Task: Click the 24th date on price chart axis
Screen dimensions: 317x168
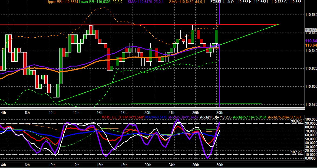Action: tap(172, 113)
